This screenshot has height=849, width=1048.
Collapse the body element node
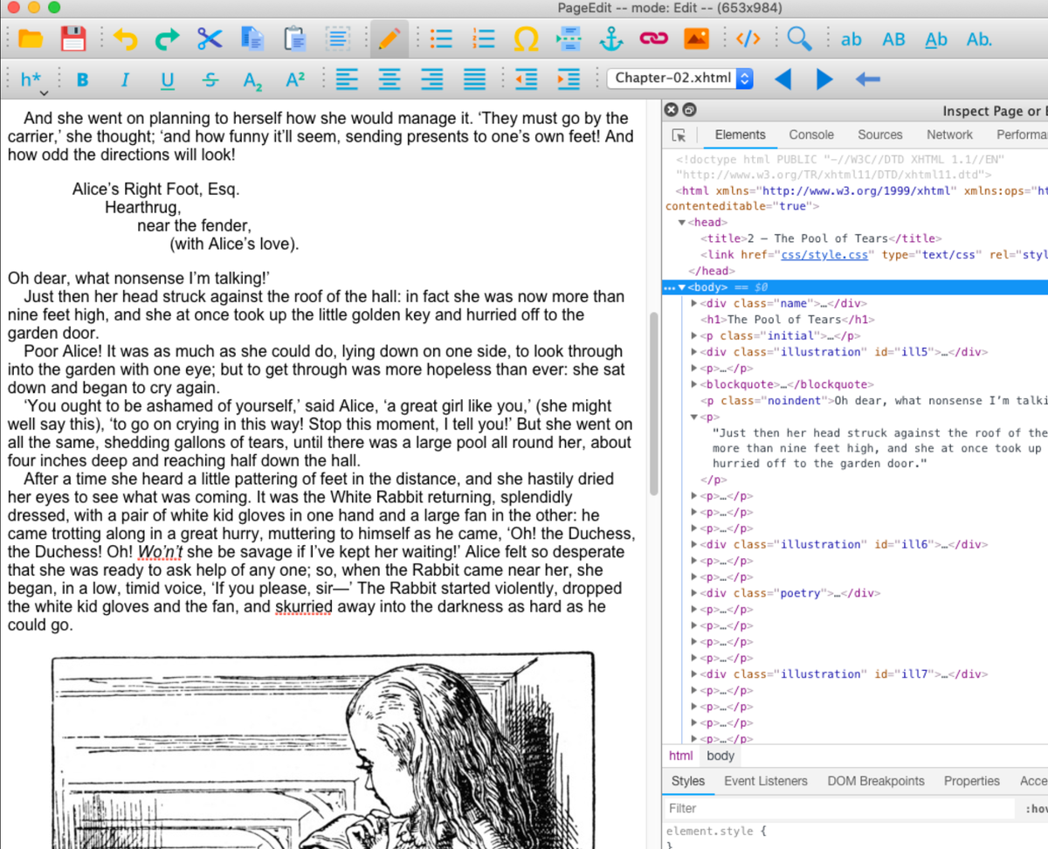pos(682,287)
